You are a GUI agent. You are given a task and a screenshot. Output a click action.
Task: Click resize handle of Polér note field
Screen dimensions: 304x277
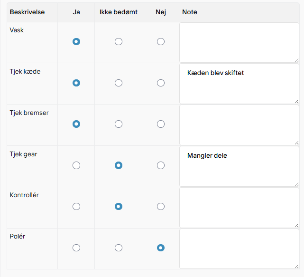[x=296, y=267]
